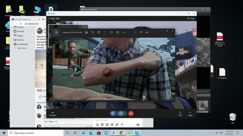Image resolution: width=243 pixels, height=136 pixels.
Task: Open the filmstrip icon at Photos toolbar start
Action: pyautogui.click(x=56, y=32)
